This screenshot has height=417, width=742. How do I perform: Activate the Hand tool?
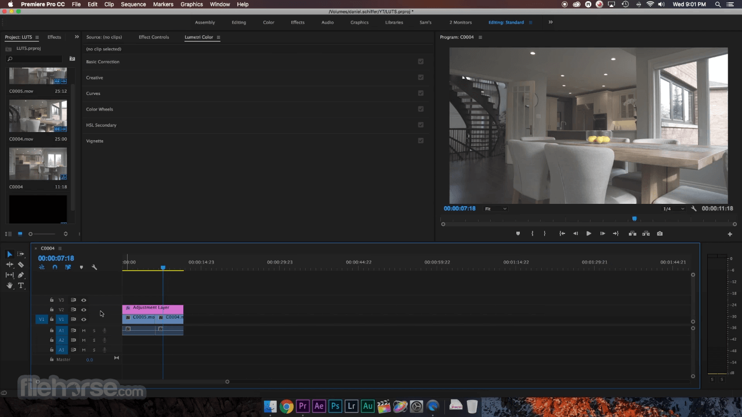coord(9,286)
